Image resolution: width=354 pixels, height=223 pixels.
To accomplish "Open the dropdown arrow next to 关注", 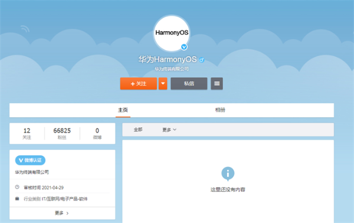I will pyautogui.click(x=163, y=84).
